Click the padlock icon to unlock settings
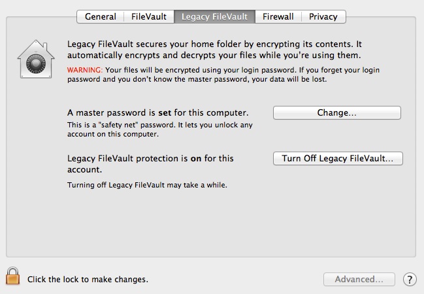The width and height of the screenshot is (424, 294). click(x=12, y=275)
